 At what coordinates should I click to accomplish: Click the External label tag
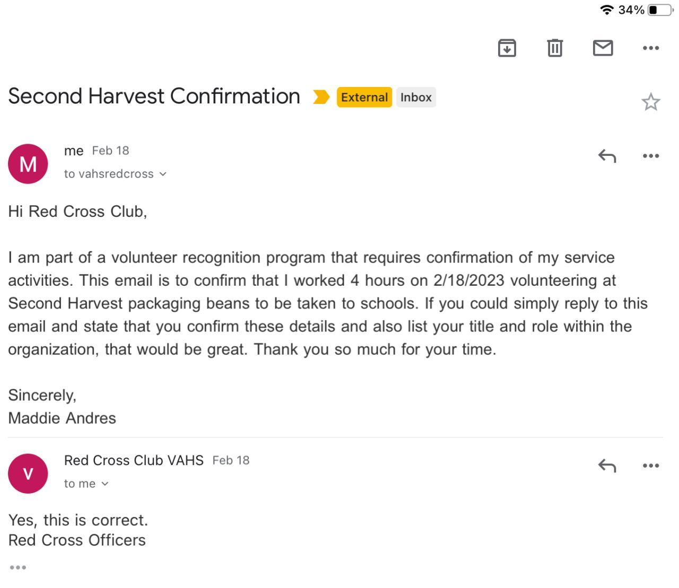pos(364,97)
